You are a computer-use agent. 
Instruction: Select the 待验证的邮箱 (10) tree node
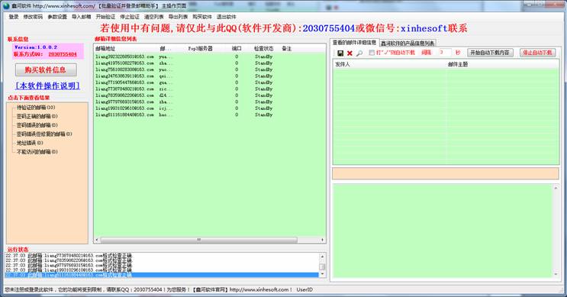(x=36, y=108)
